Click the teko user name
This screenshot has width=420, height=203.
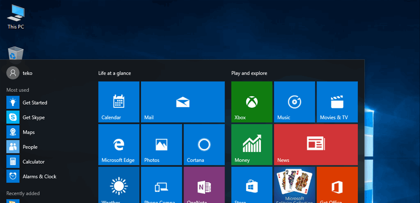point(27,73)
